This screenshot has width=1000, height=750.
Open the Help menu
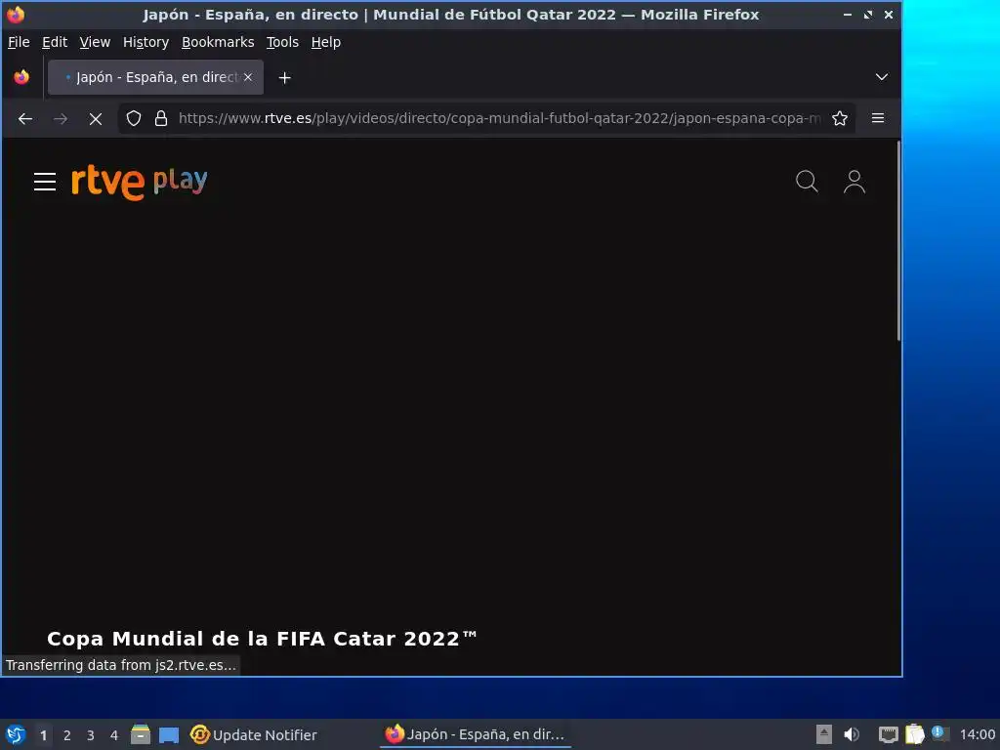click(x=325, y=42)
